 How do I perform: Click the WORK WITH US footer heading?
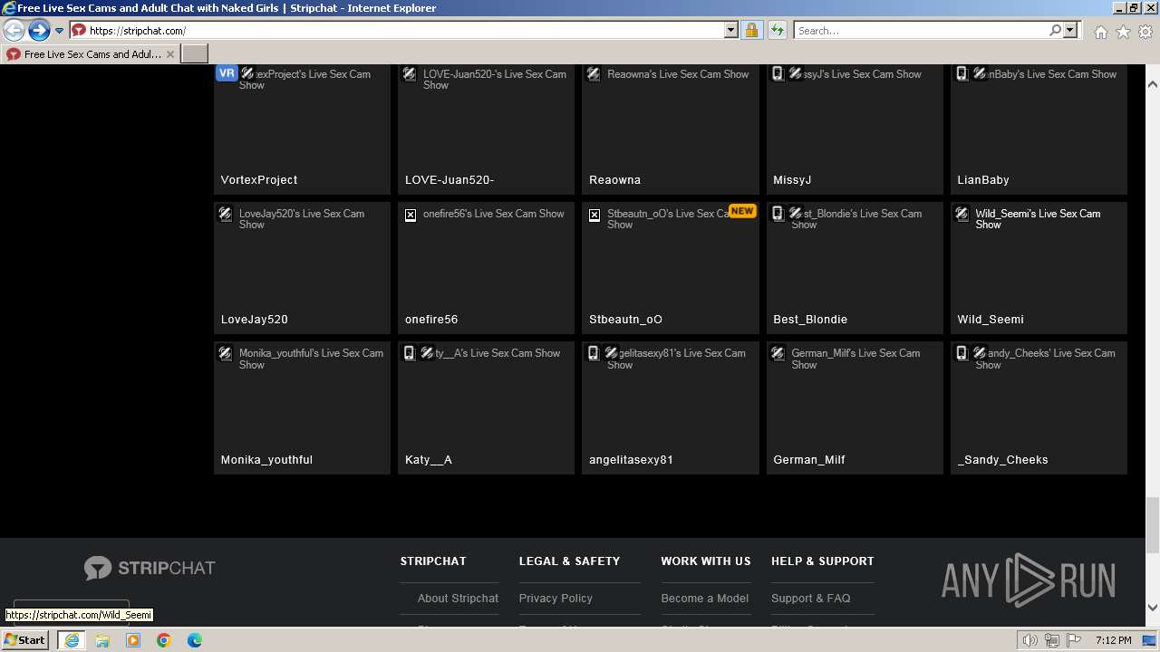[706, 561]
